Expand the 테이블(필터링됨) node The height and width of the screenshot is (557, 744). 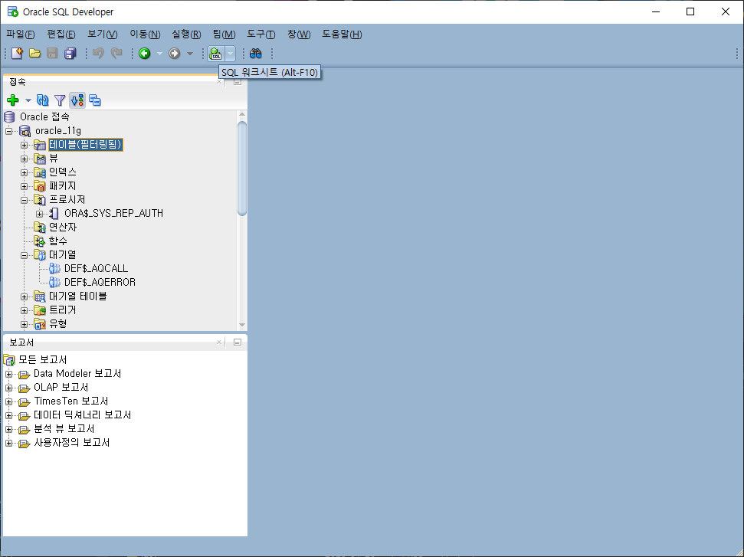pos(25,145)
